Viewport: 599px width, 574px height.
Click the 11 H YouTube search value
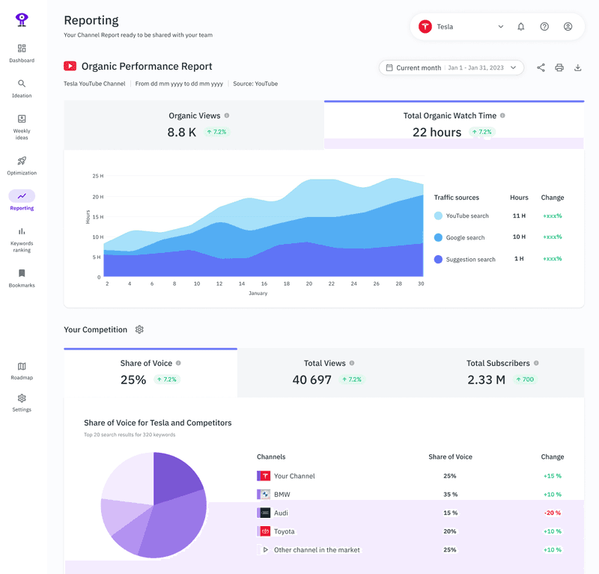pos(519,216)
